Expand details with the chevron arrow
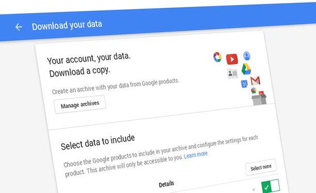The height and width of the screenshot is (193, 316). tap(254, 189)
